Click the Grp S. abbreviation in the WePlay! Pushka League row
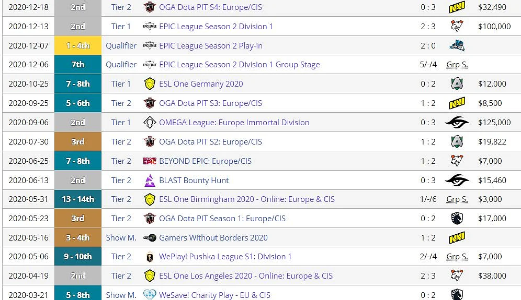Viewport: 521px width, 300px height. (x=457, y=257)
